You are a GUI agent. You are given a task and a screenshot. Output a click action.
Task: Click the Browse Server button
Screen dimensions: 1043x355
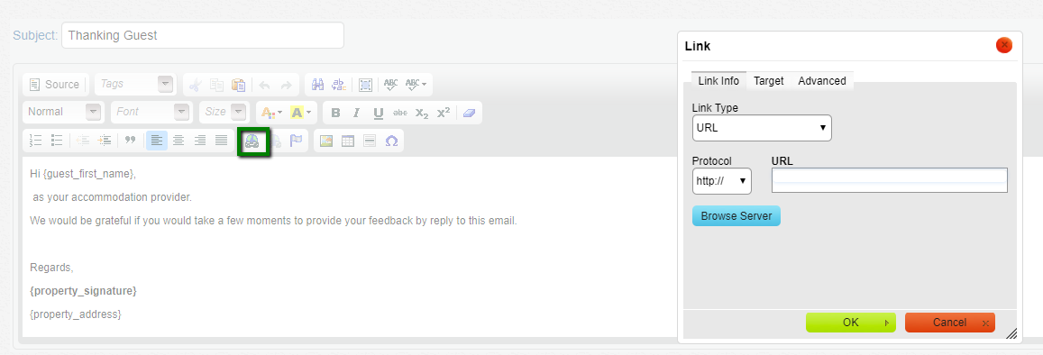(737, 216)
